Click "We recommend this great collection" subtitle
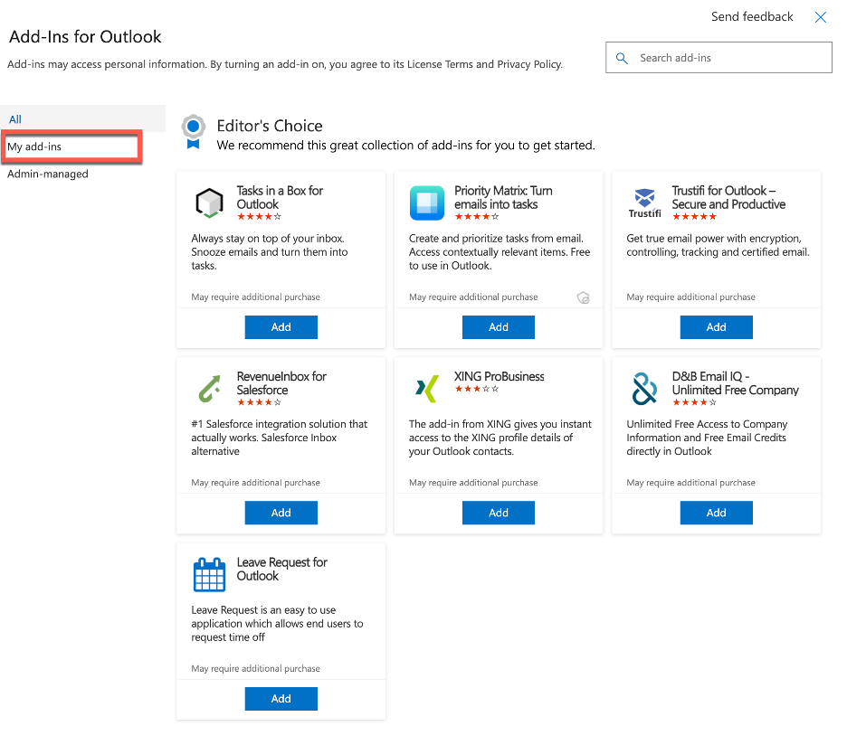 [405, 146]
